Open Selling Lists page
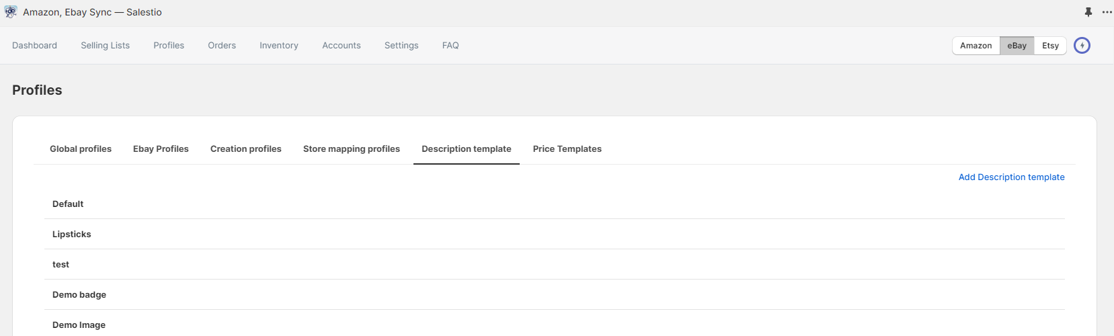Image resolution: width=1114 pixels, height=336 pixels. pyautogui.click(x=105, y=46)
